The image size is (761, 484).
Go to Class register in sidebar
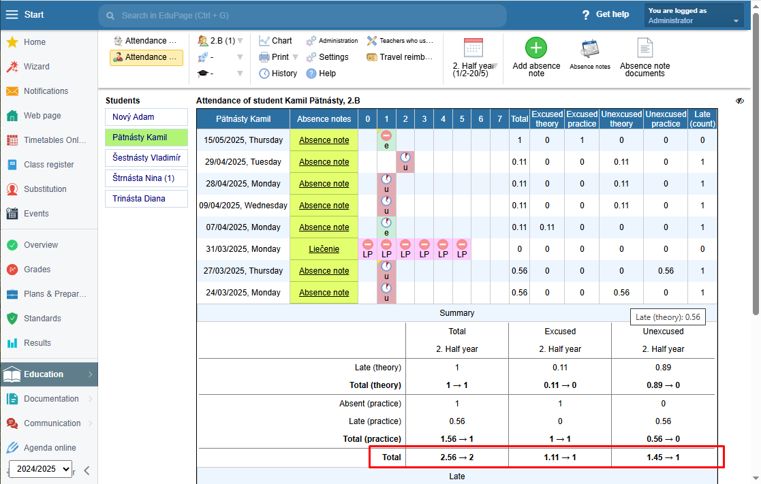click(48, 165)
